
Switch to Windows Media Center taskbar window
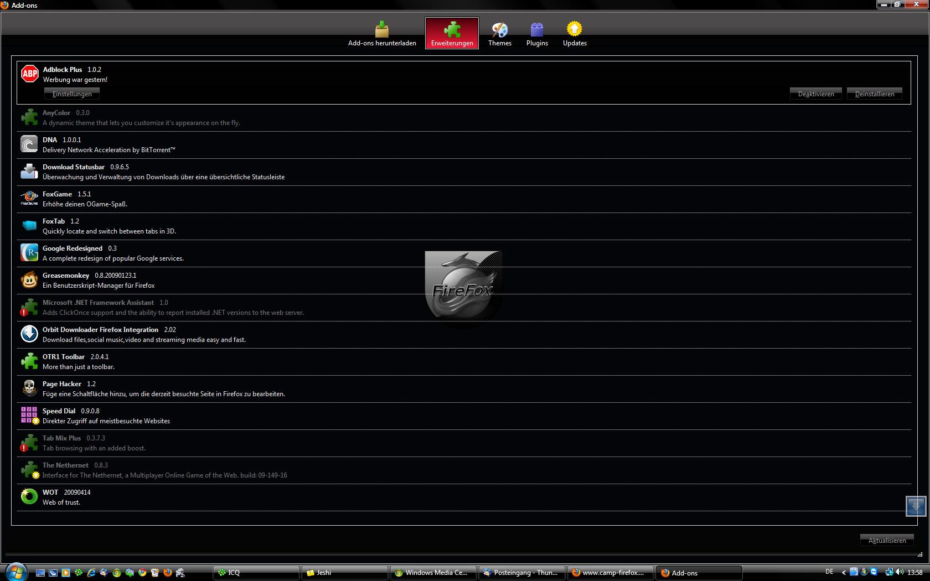coord(433,573)
